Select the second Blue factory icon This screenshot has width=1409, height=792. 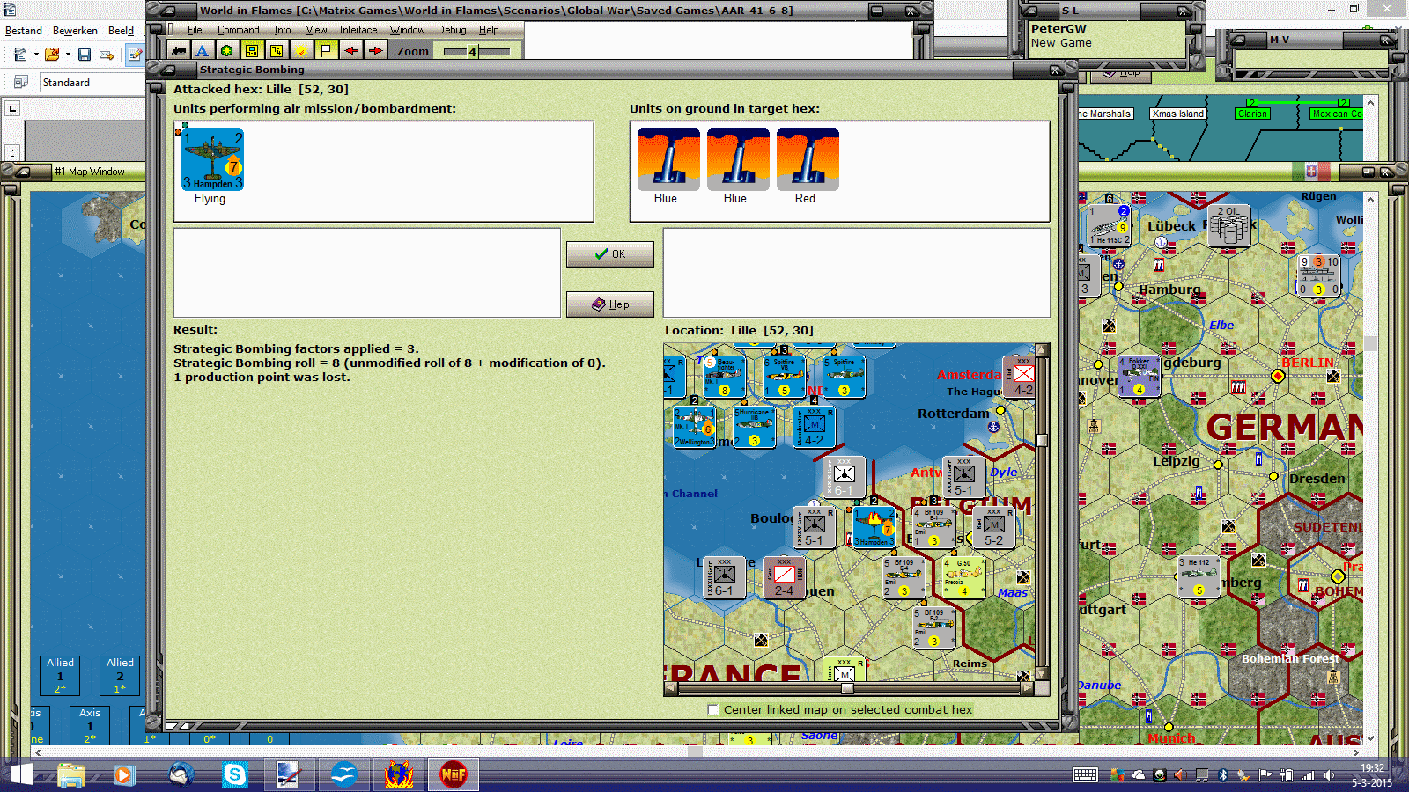(738, 159)
